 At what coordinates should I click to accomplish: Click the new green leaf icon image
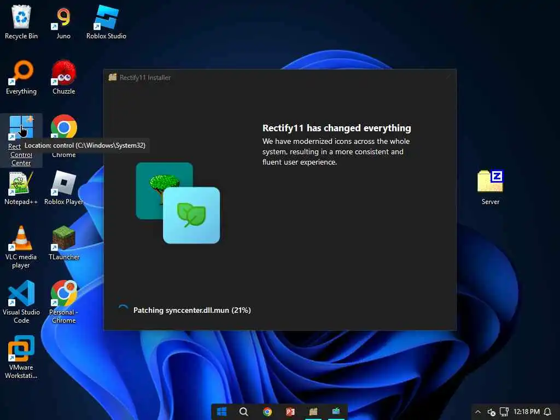click(x=191, y=215)
